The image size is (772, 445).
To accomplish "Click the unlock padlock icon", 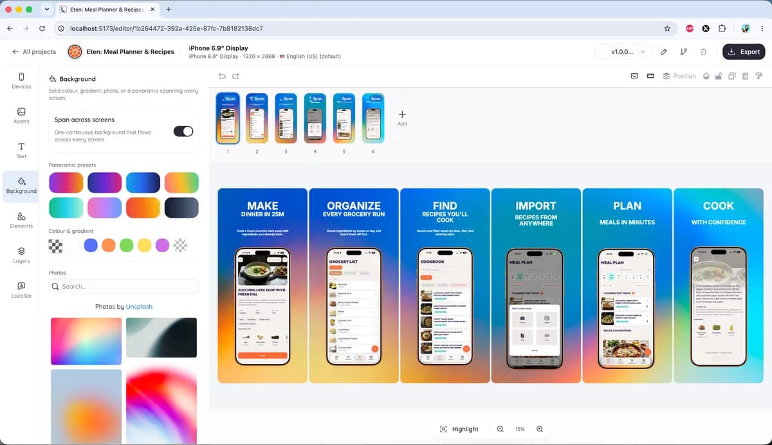I will point(719,76).
